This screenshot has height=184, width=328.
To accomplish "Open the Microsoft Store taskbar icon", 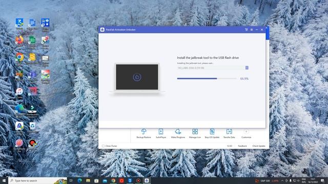I will 96,180.
